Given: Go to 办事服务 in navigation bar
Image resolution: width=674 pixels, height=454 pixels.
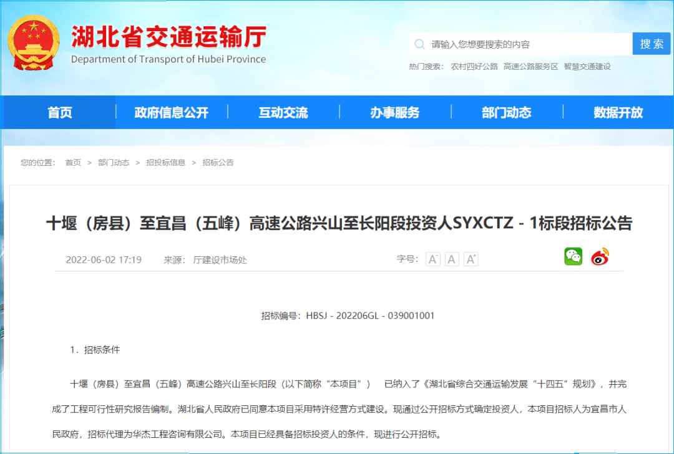Looking at the screenshot, I should tap(395, 113).
